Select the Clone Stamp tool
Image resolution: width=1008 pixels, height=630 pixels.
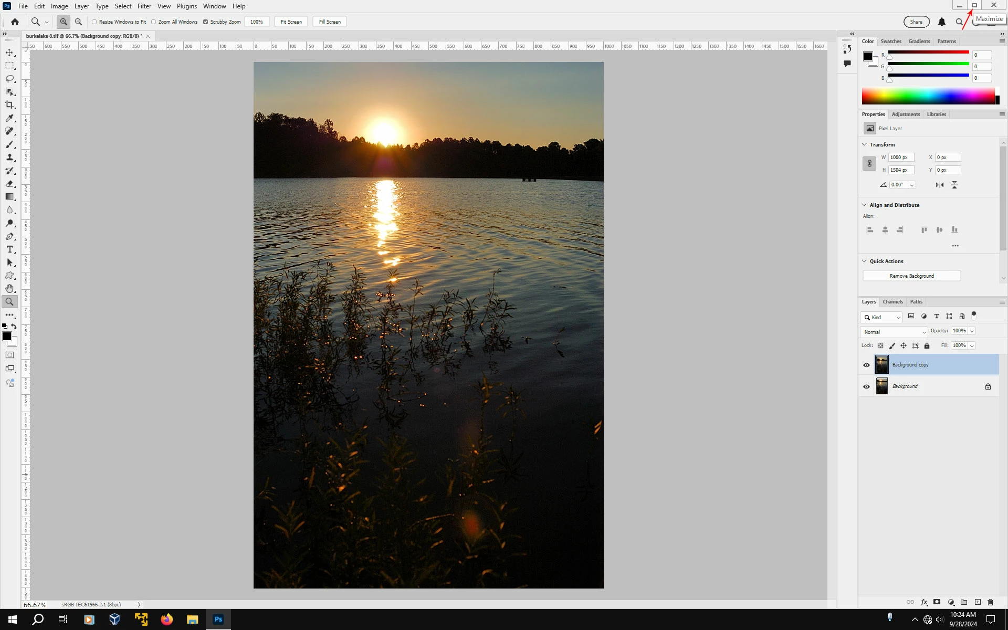tap(9, 157)
